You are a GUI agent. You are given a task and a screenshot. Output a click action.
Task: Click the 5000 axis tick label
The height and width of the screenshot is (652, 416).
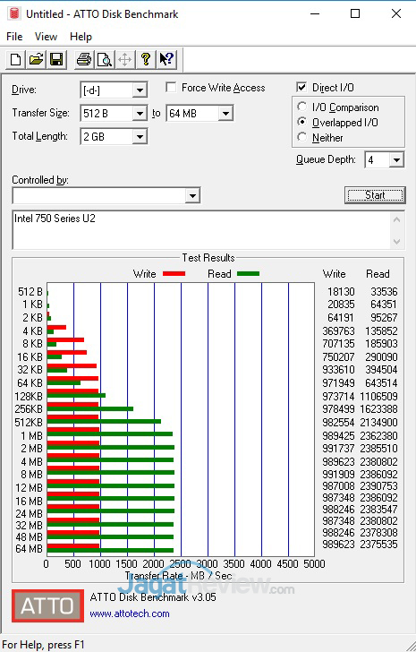[315, 564]
